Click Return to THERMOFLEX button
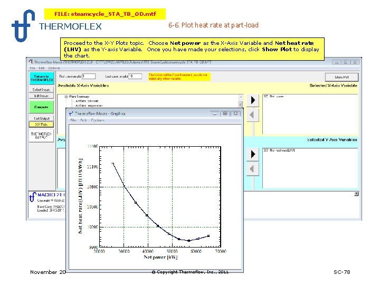This screenshot has width=380, height=285. tap(42, 78)
